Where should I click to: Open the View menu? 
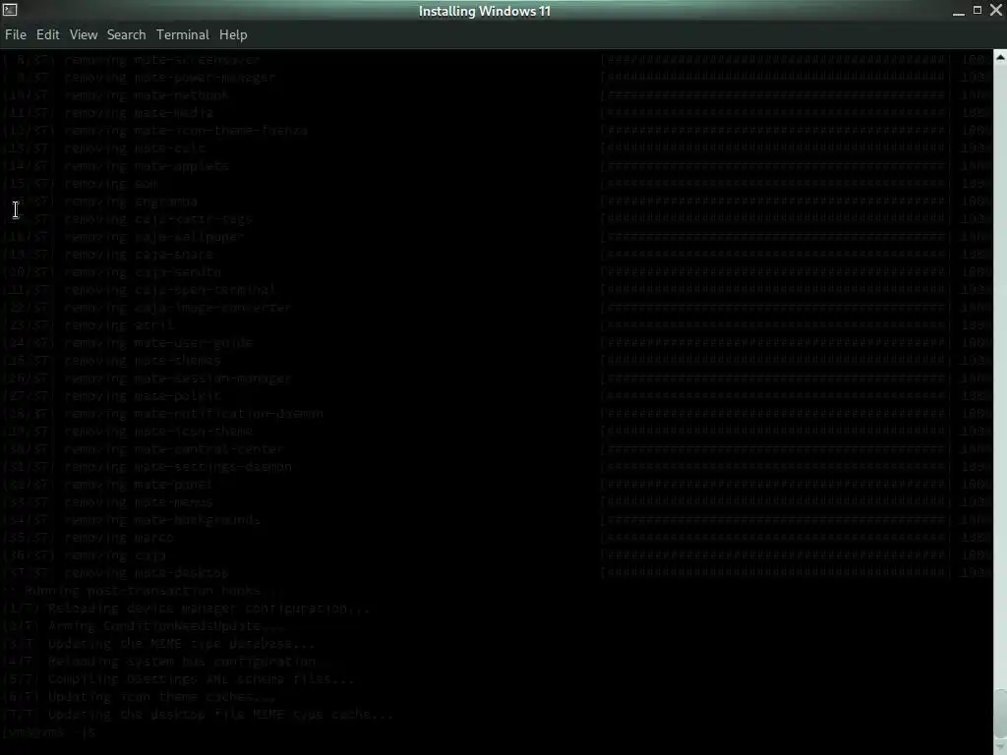(84, 34)
